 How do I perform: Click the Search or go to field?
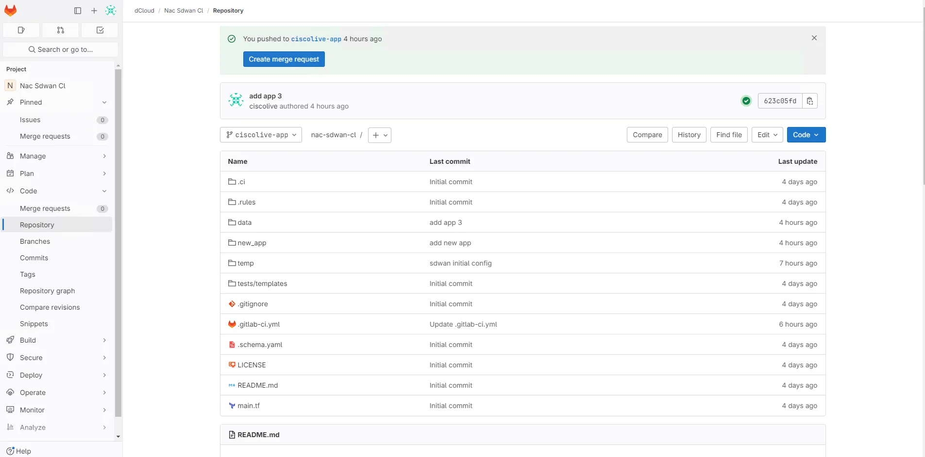pos(61,49)
